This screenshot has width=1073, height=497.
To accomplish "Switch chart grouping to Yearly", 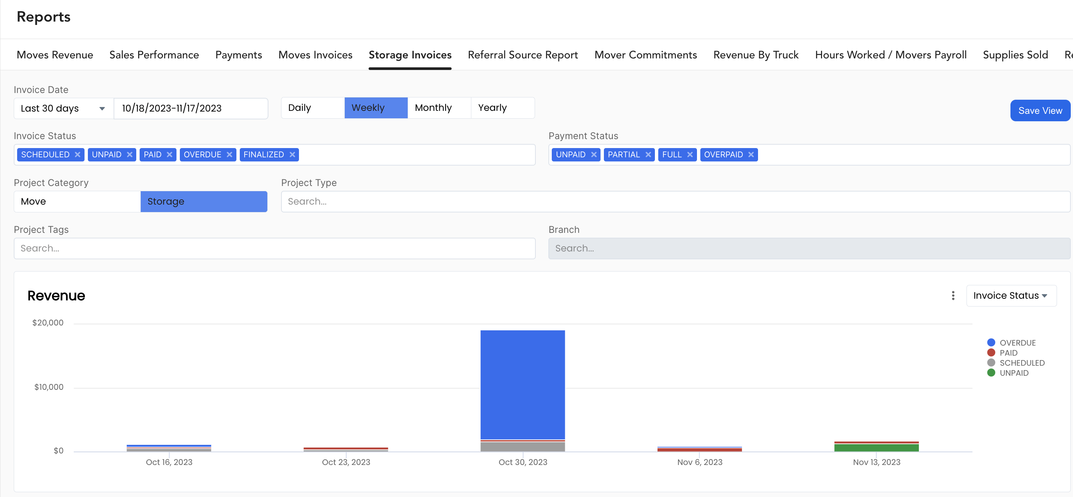I will 503,108.
